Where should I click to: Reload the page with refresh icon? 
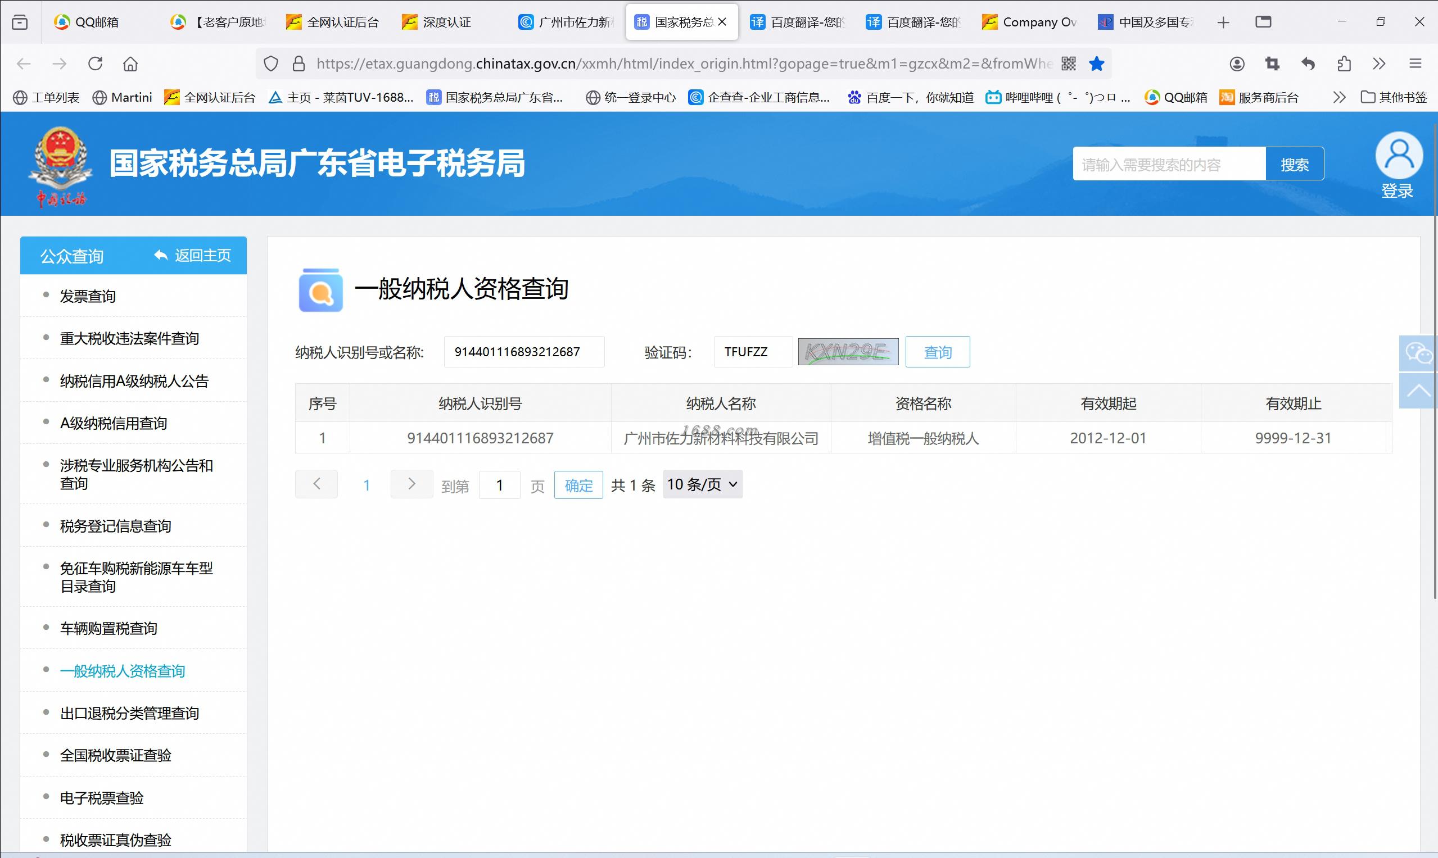(x=96, y=63)
